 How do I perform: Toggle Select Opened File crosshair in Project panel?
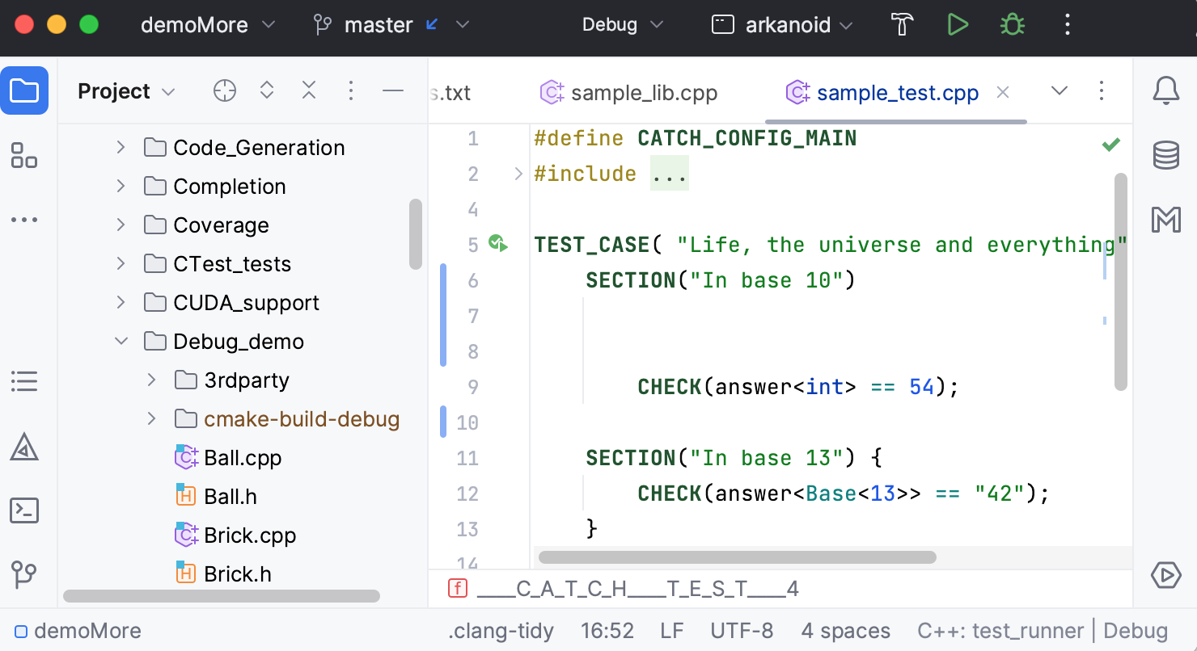point(224,90)
